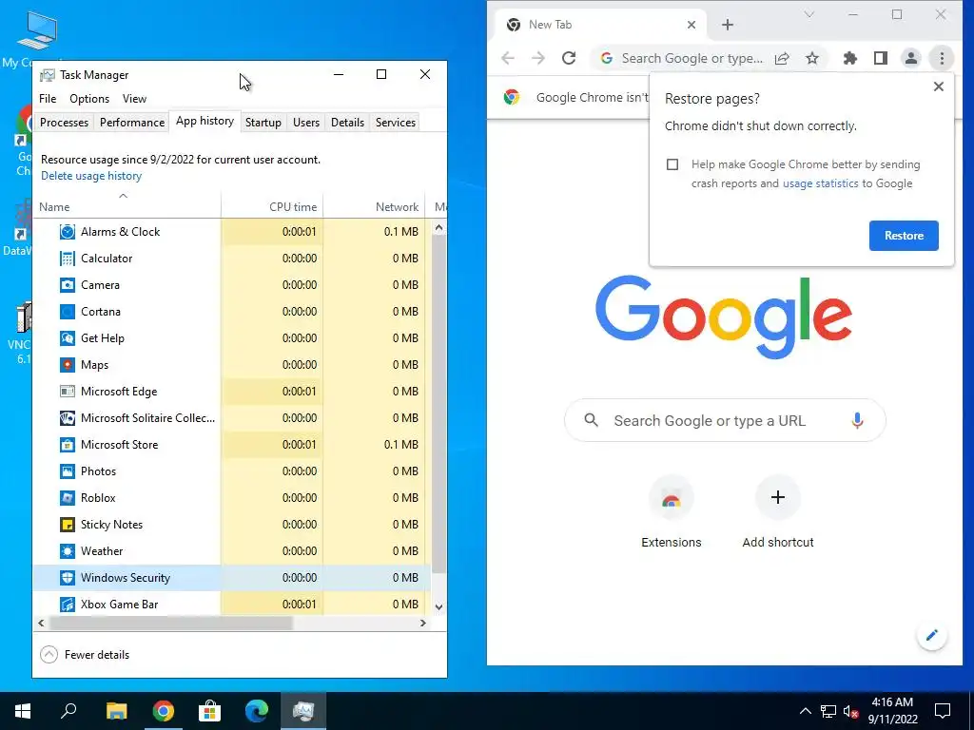Close the Restore pages popup
This screenshot has width=974, height=730.
(938, 86)
